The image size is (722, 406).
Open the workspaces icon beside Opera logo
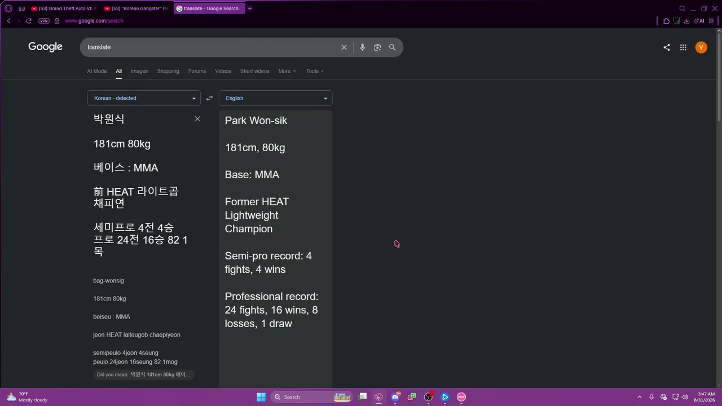21,8
